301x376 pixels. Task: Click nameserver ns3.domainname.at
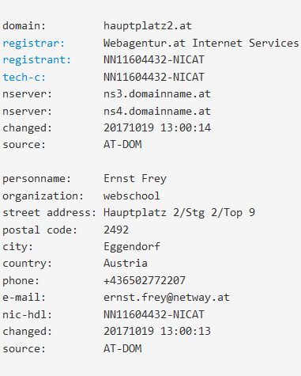click(157, 94)
